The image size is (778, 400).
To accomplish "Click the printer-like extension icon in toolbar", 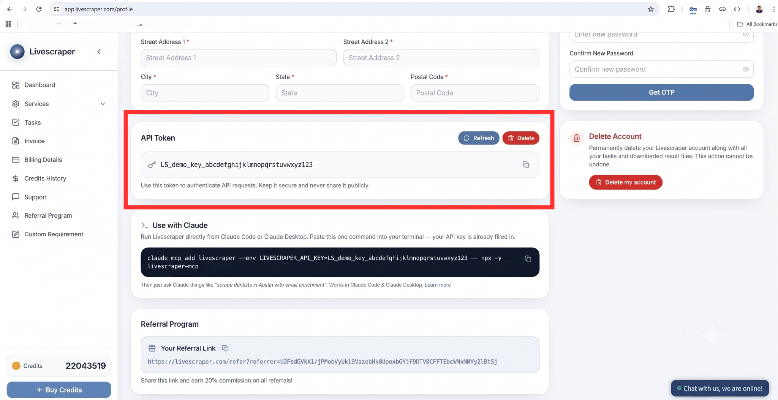I will click(708, 9).
